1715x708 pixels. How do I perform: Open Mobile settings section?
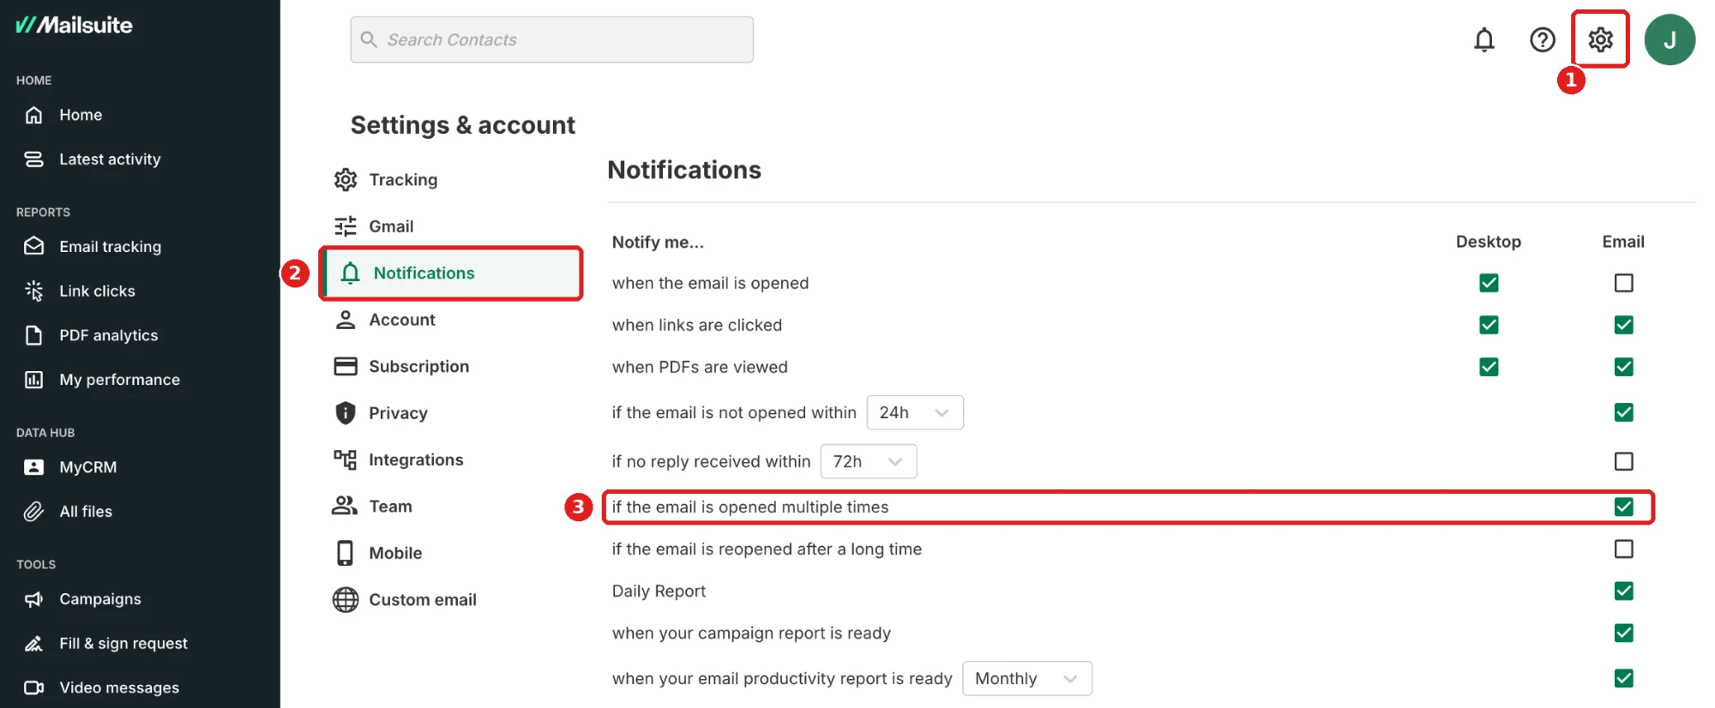(x=395, y=553)
